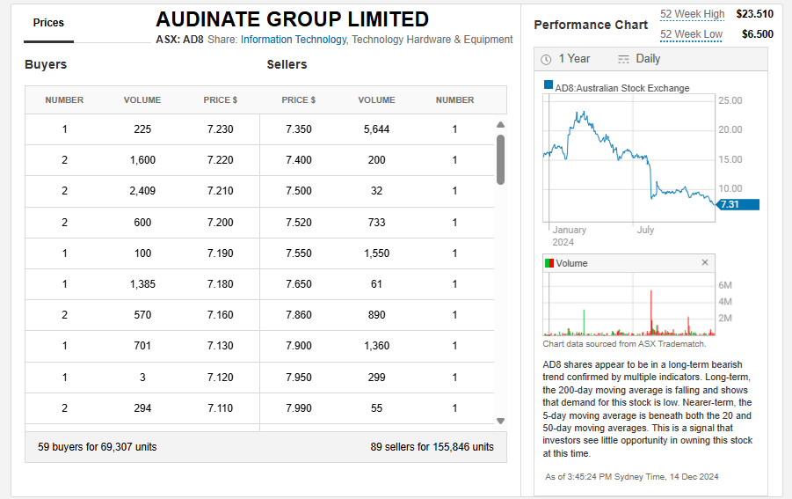Click the red-green Volume legend icon
The width and height of the screenshot is (792, 499).
(x=549, y=263)
